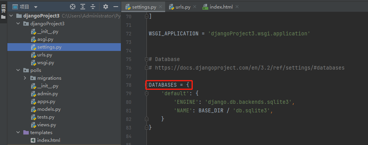Click the folder icon in left strip
368x145 pixels.
coord(3,17)
